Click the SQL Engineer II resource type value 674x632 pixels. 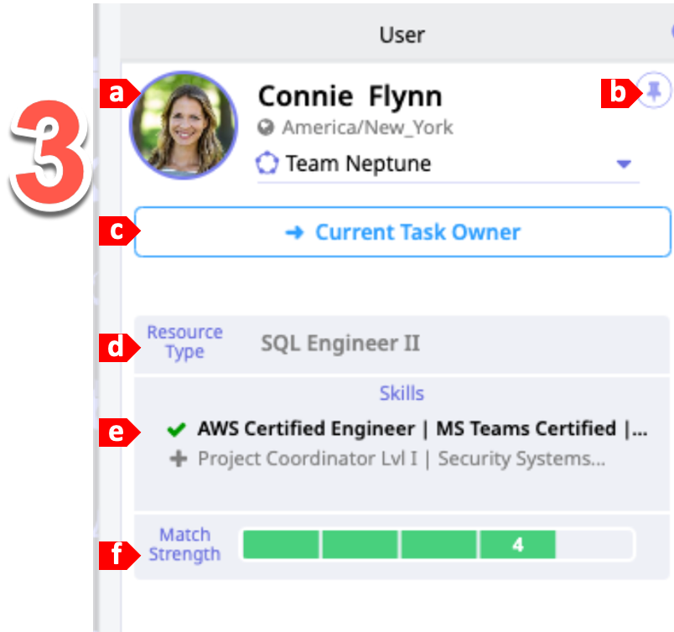pos(340,343)
